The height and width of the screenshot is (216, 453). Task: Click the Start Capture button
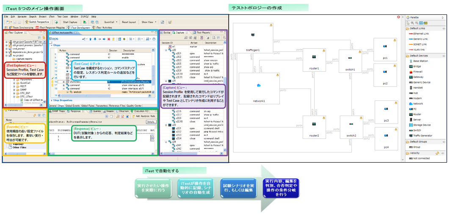pyautogui.click(x=69, y=22)
